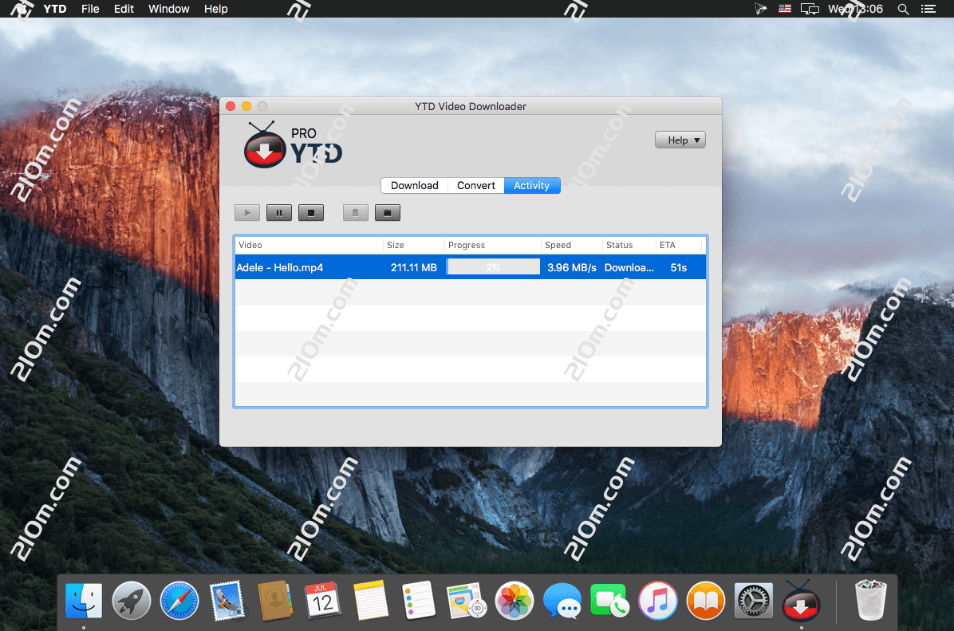
Task: Stop the download with the stop button
Action: (311, 213)
